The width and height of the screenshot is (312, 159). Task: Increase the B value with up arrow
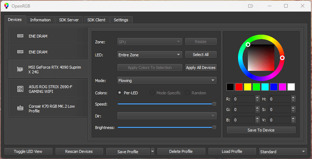pos(257,118)
